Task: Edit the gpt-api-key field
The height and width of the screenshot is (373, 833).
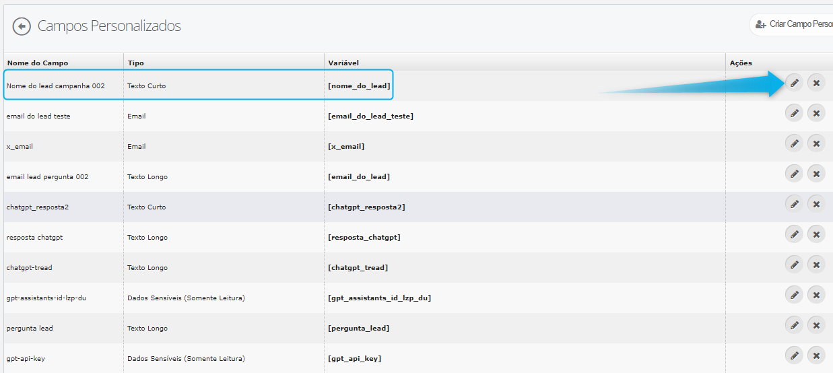Action: tap(795, 355)
